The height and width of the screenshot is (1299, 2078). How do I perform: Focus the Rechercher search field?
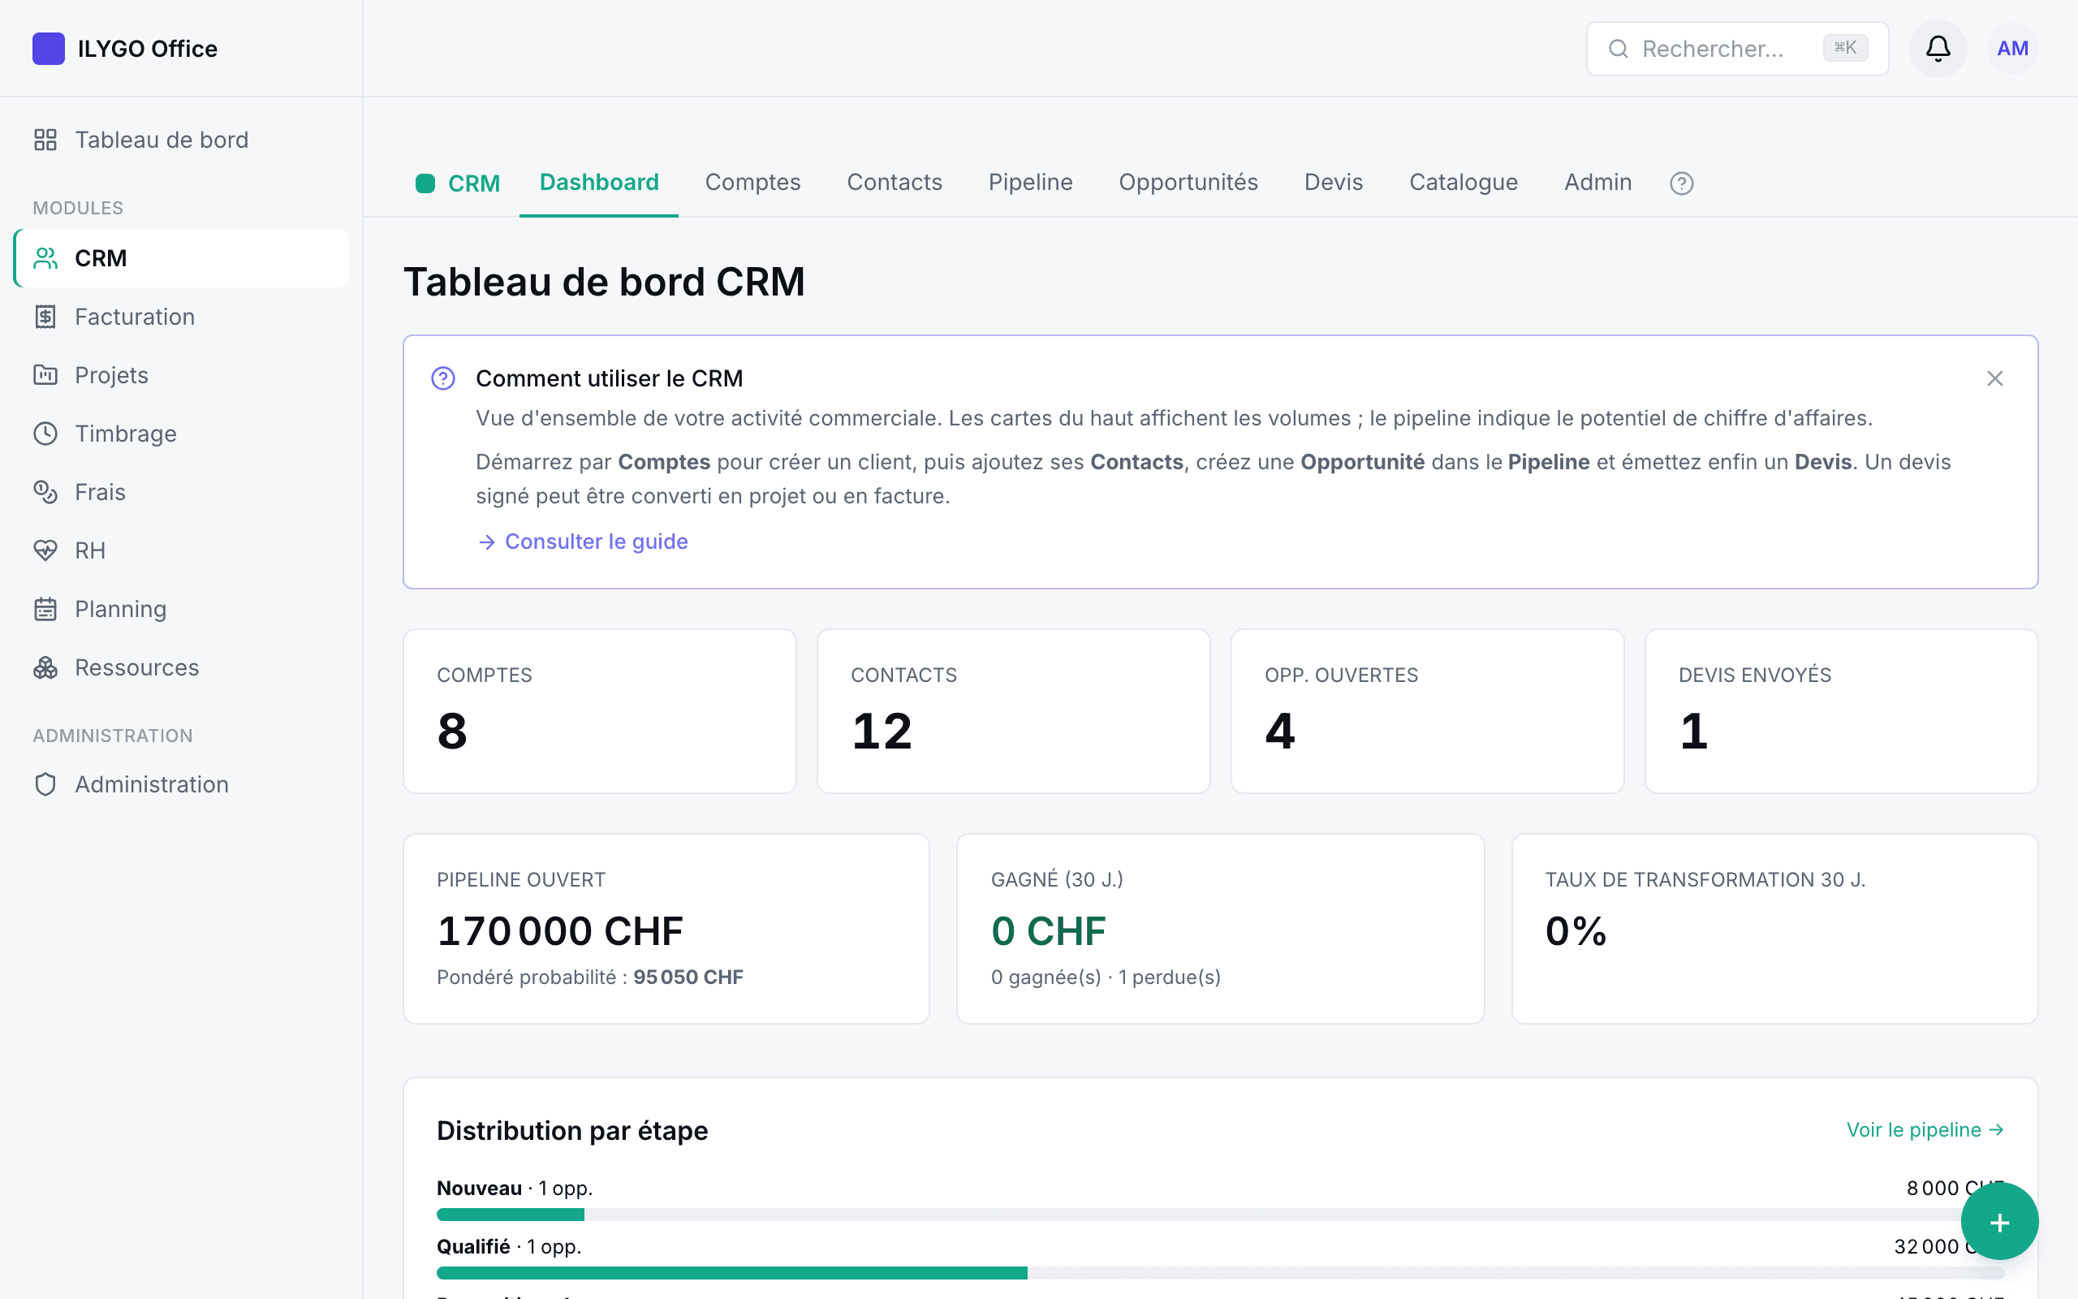click(1736, 49)
